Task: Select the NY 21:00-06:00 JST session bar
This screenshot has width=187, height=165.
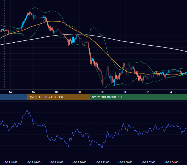Action: (138, 97)
